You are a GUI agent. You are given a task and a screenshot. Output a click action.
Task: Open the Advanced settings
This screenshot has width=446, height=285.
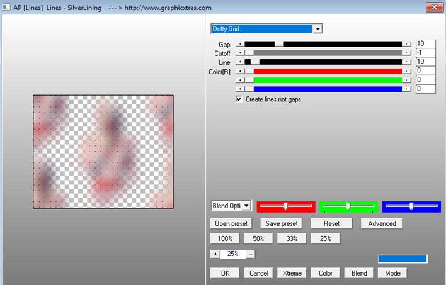click(382, 223)
